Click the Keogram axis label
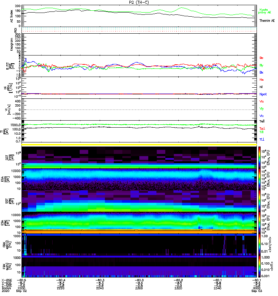Screen dimensions: 278x296 [x=12, y=44]
